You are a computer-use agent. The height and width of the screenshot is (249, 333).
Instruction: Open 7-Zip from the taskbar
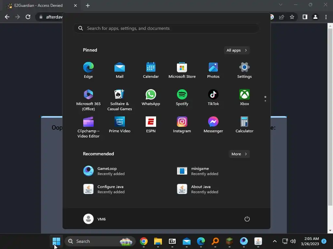(172, 241)
